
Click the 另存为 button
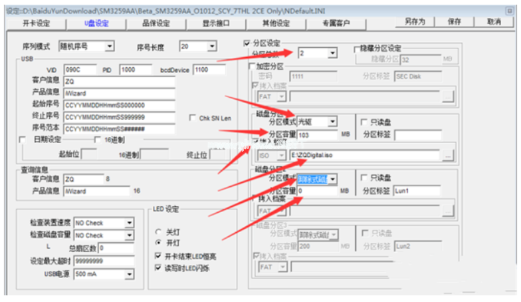[414, 21]
